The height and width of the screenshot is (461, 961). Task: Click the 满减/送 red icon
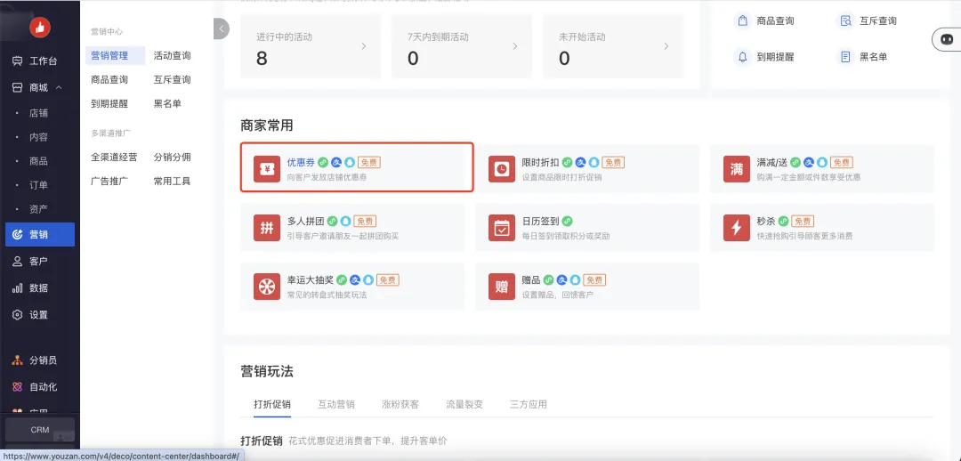coord(738,169)
